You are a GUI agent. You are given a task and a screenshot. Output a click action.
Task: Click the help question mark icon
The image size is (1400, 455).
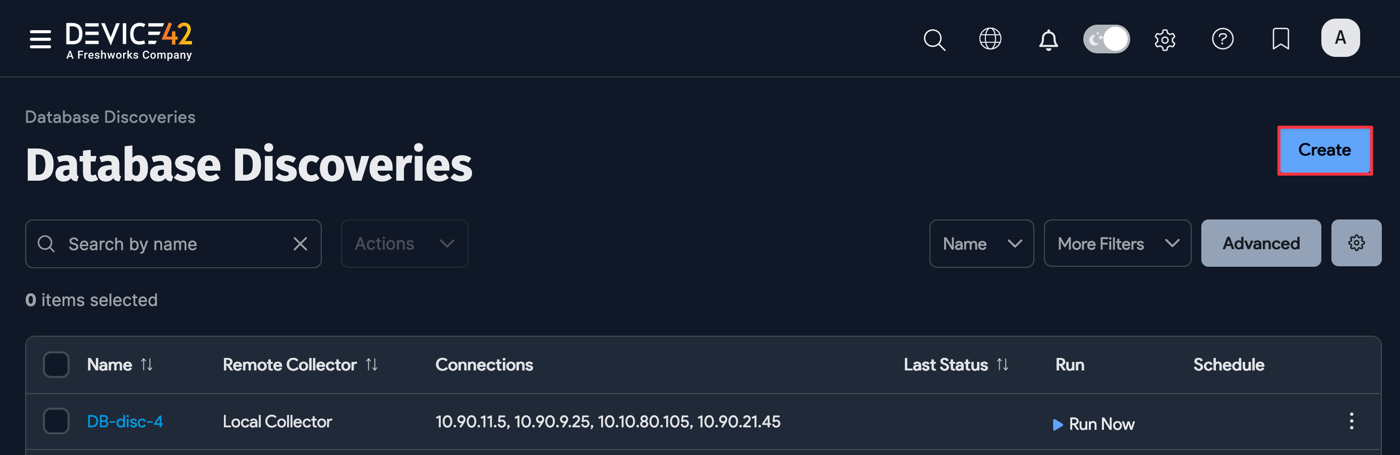(1223, 39)
